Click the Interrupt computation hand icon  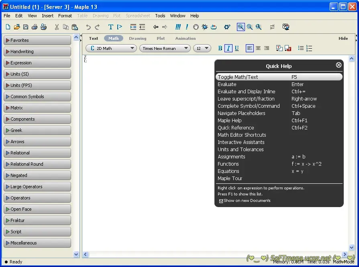[196, 27]
